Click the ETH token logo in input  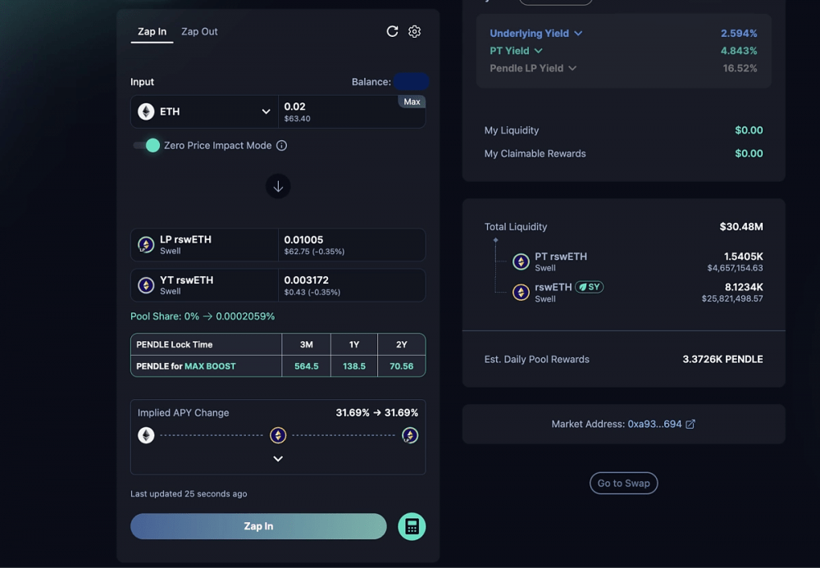click(x=146, y=111)
